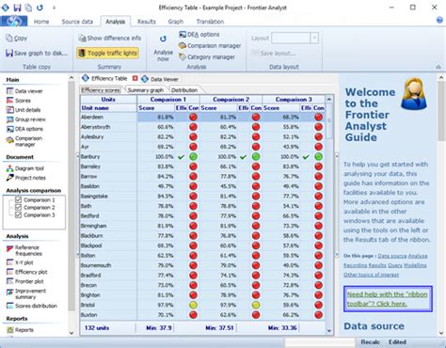Open Other topics of interest link
This screenshot has height=348, width=446.
point(371,275)
